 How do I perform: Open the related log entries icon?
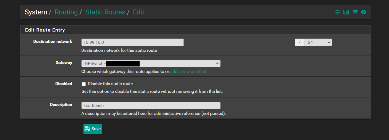pos(355,12)
